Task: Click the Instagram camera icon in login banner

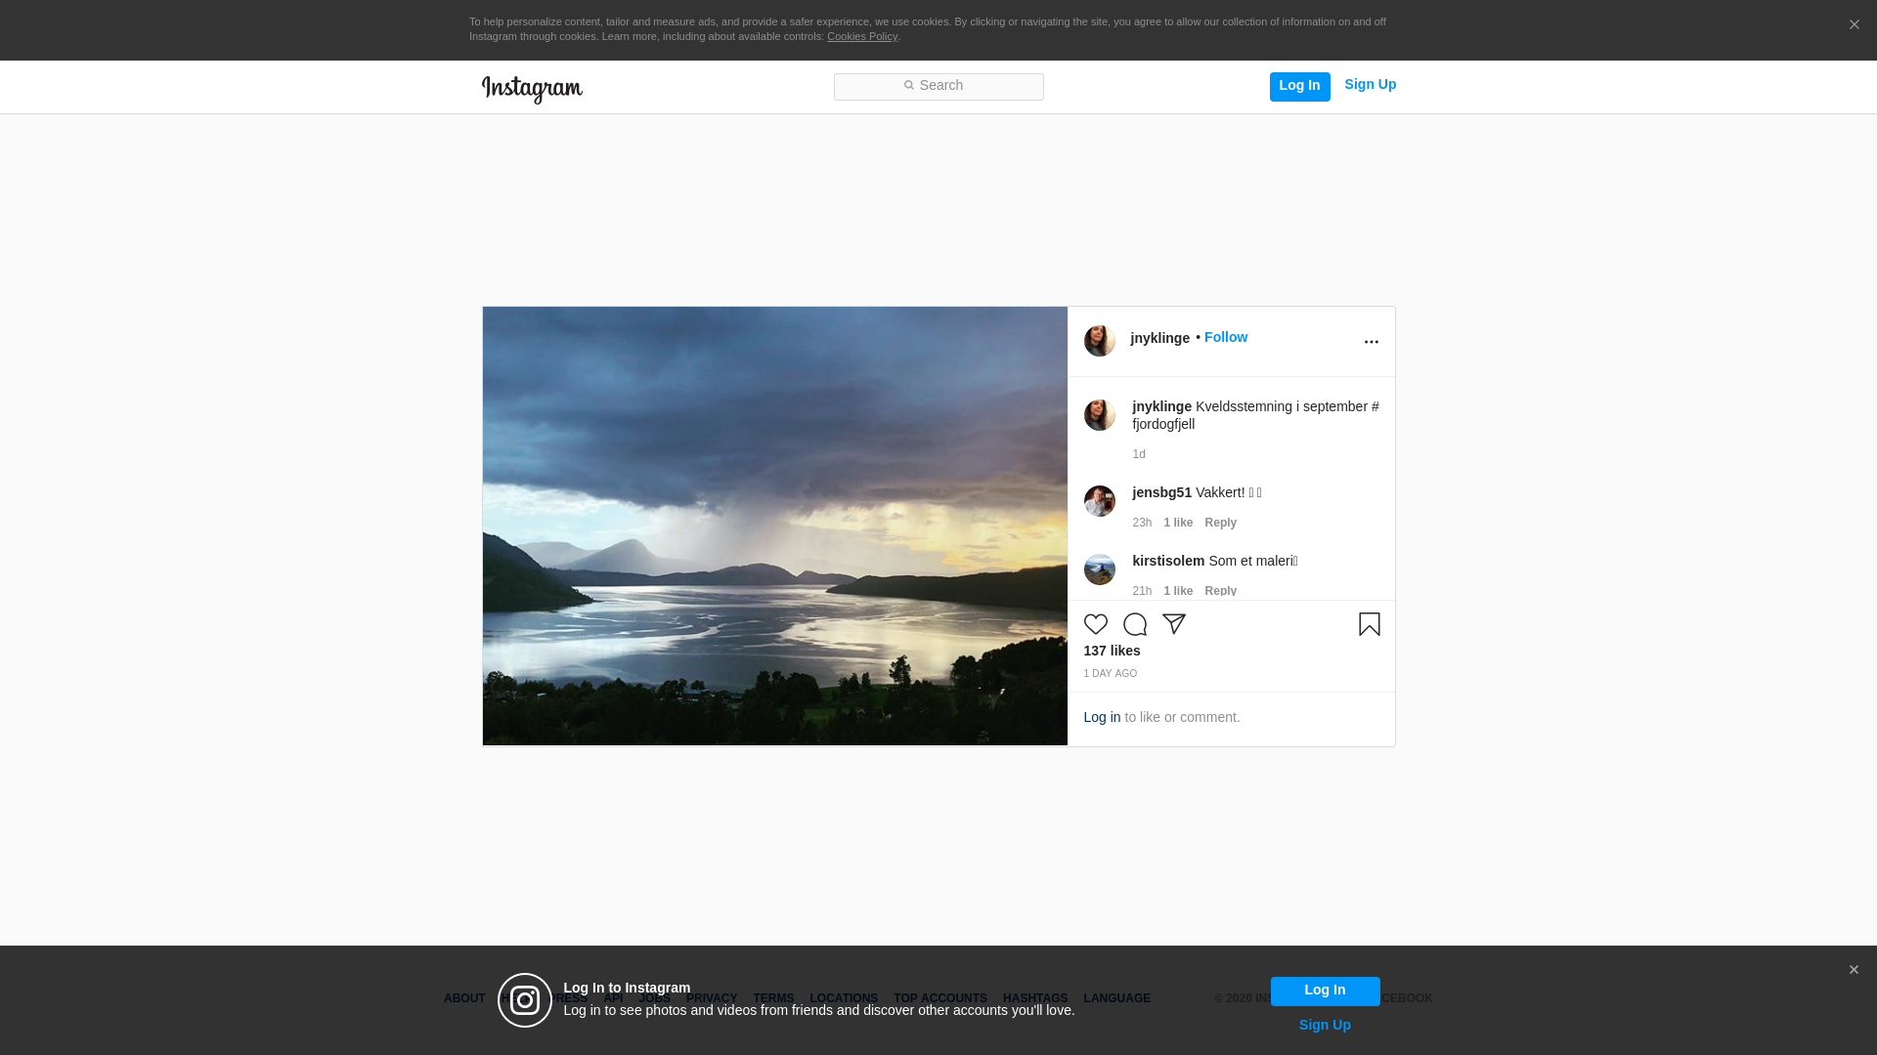Action: [x=525, y=1000]
